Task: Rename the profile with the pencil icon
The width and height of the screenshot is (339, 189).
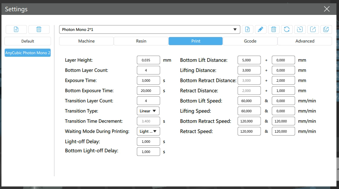Action: click(260, 29)
